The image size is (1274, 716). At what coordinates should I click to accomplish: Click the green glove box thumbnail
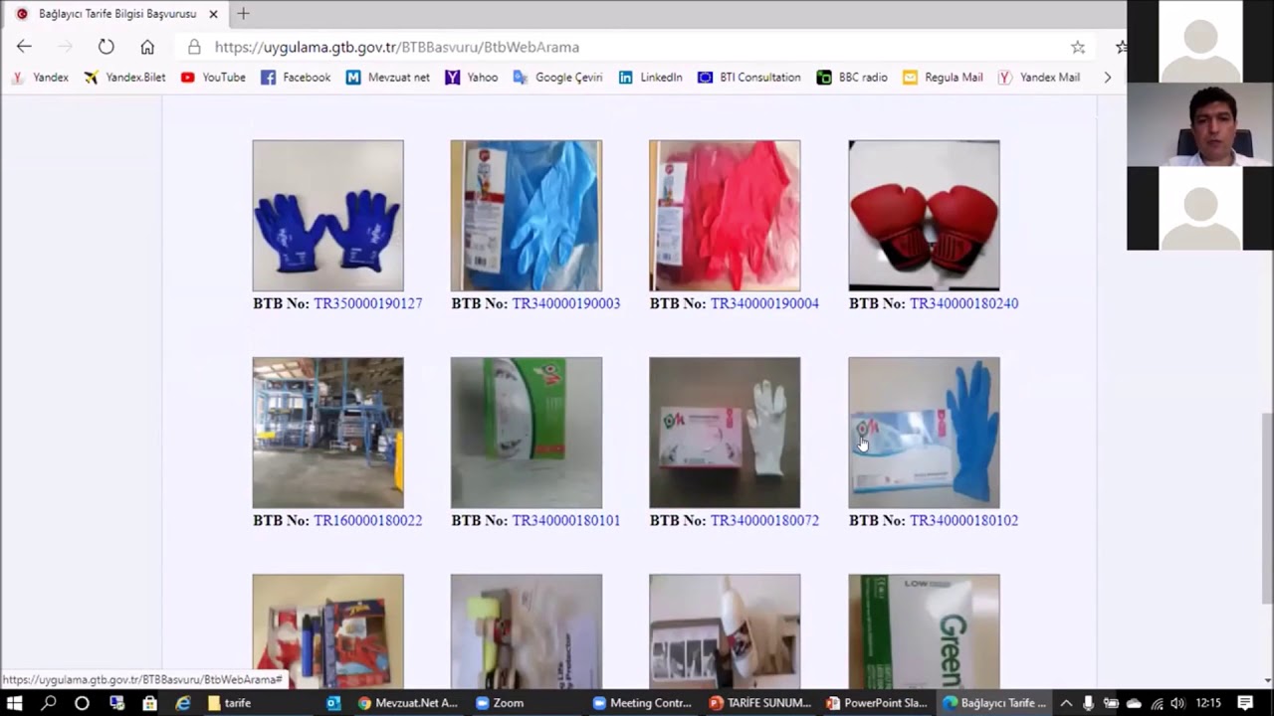pos(526,433)
